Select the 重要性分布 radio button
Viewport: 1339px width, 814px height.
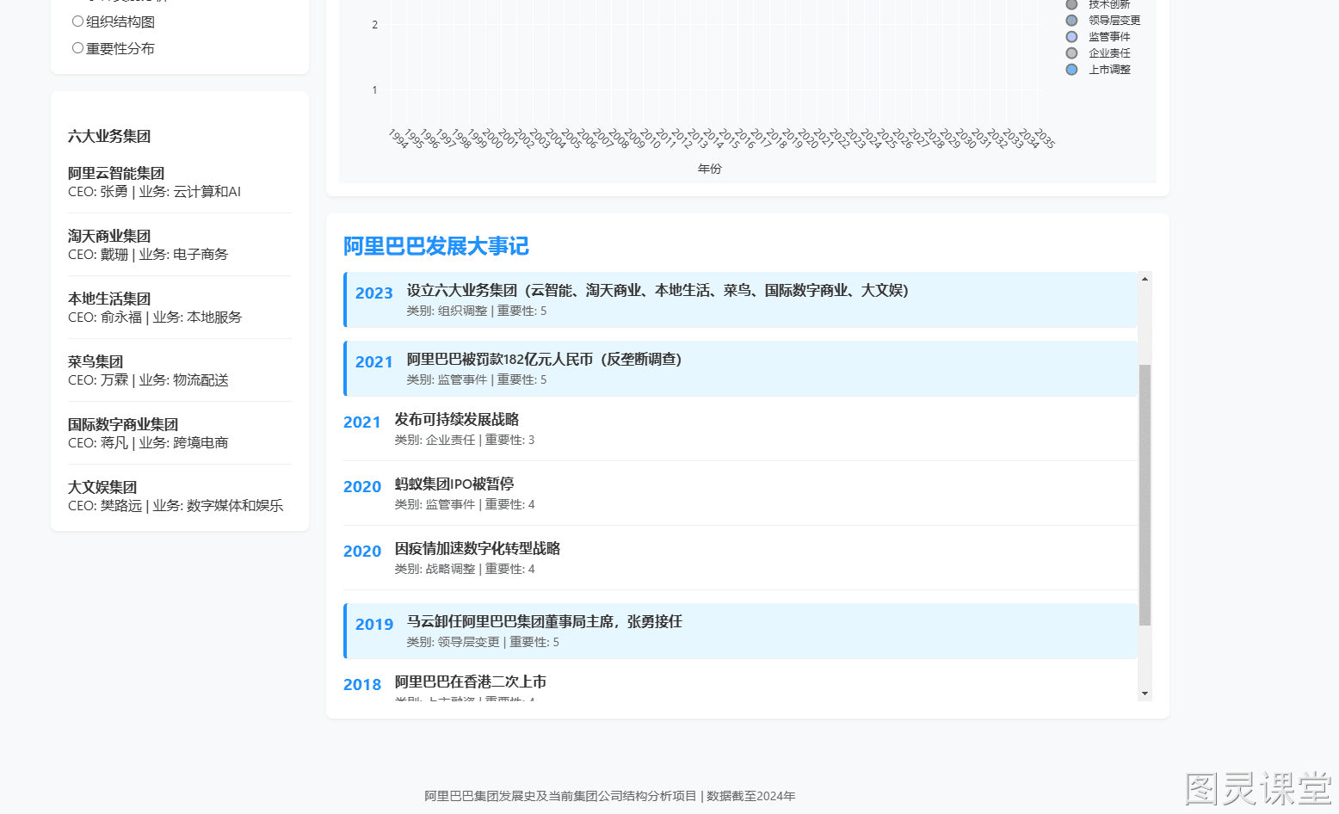coord(77,48)
